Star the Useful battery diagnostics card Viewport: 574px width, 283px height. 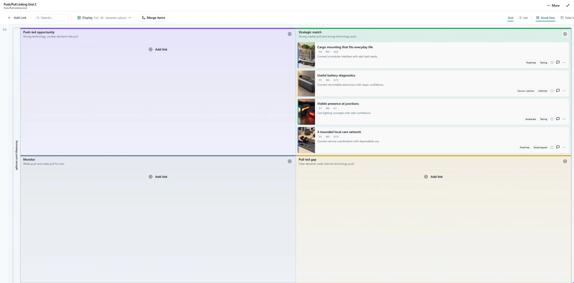pyautogui.click(x=552, y=91)
